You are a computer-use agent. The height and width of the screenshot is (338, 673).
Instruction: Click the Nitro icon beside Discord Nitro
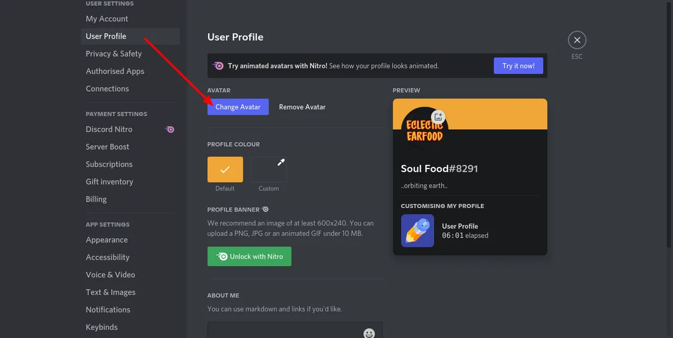[x=170, y=129]
